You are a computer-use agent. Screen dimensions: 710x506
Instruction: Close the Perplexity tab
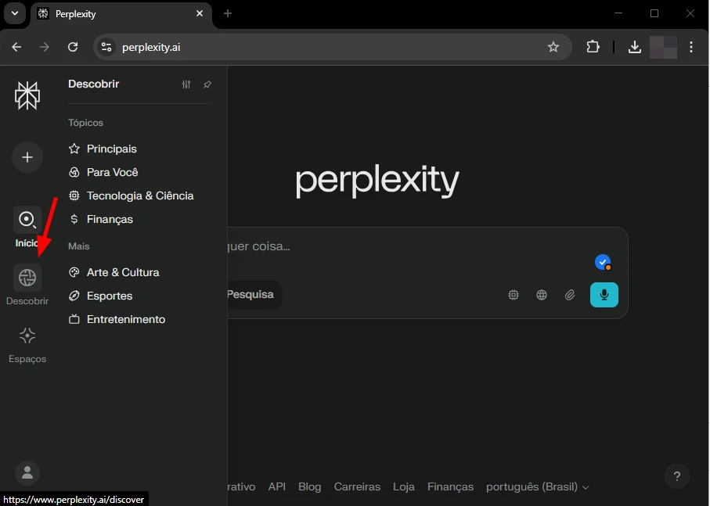200,13
